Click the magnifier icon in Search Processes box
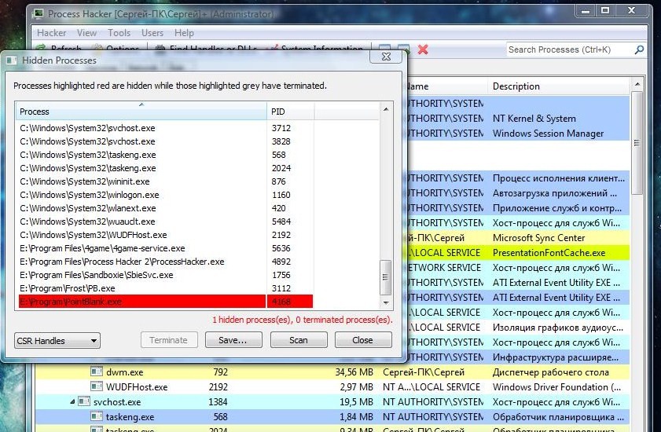This screenshot has height=432, width=661. pyautogui.click(x=639, y=49)
